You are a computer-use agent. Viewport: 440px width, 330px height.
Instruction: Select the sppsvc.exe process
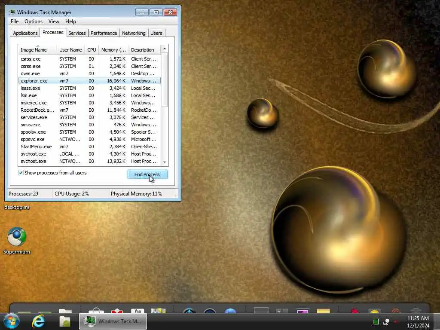point(89,139)
